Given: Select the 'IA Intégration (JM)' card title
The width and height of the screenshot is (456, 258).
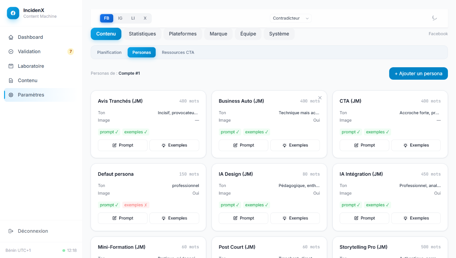Looking at the screenshot, I should 361,174.
